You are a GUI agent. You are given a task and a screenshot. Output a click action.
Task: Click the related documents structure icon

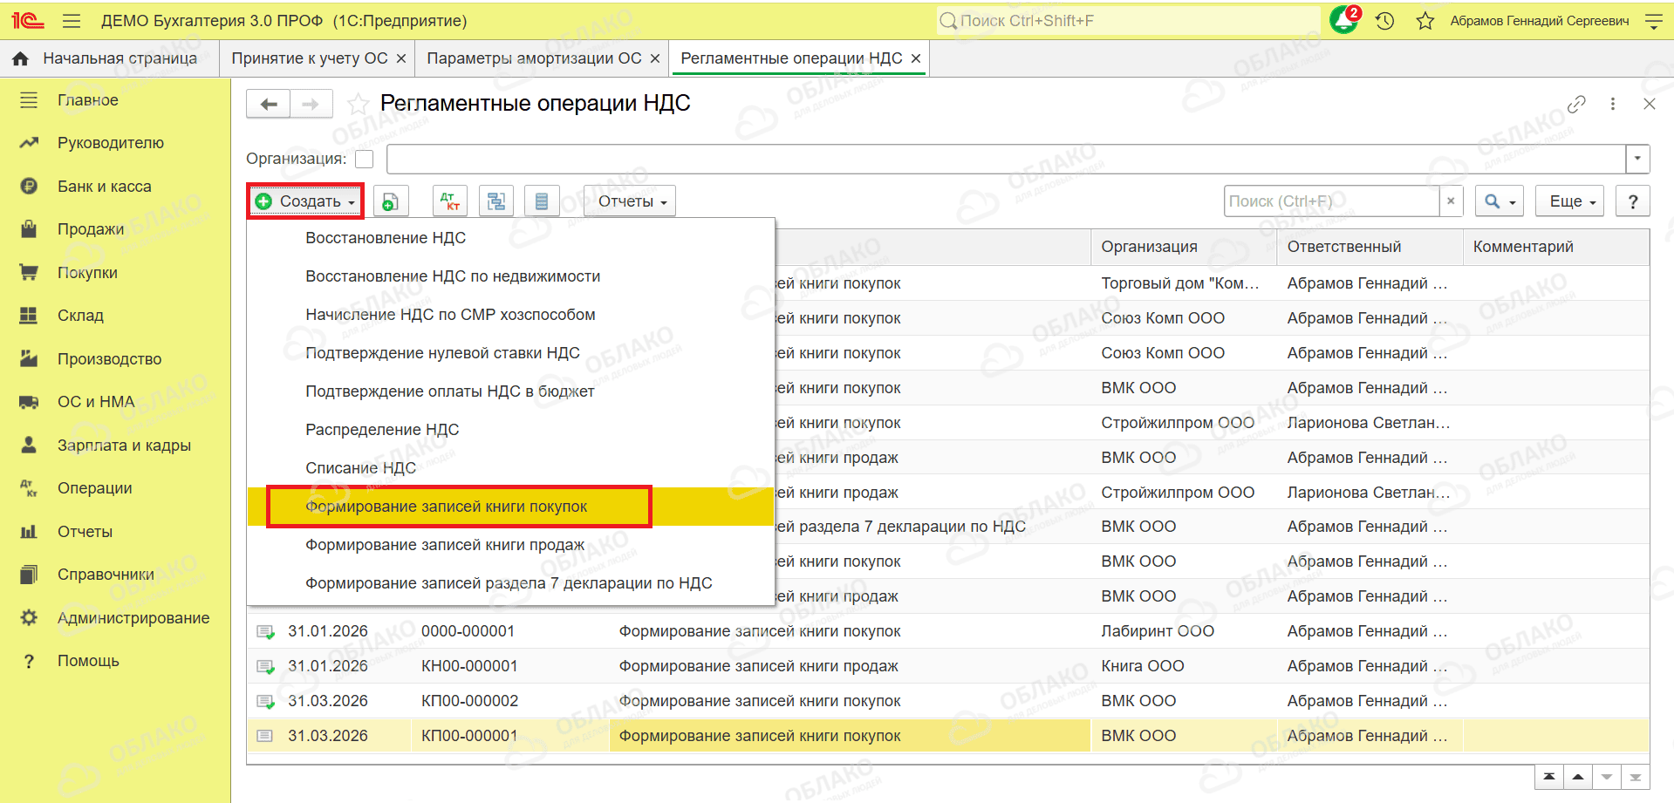(496, 201)
